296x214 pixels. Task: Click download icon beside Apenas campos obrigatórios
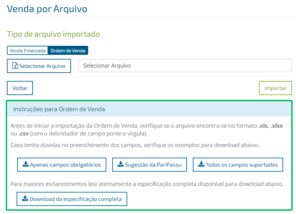(x=26, y=165)
